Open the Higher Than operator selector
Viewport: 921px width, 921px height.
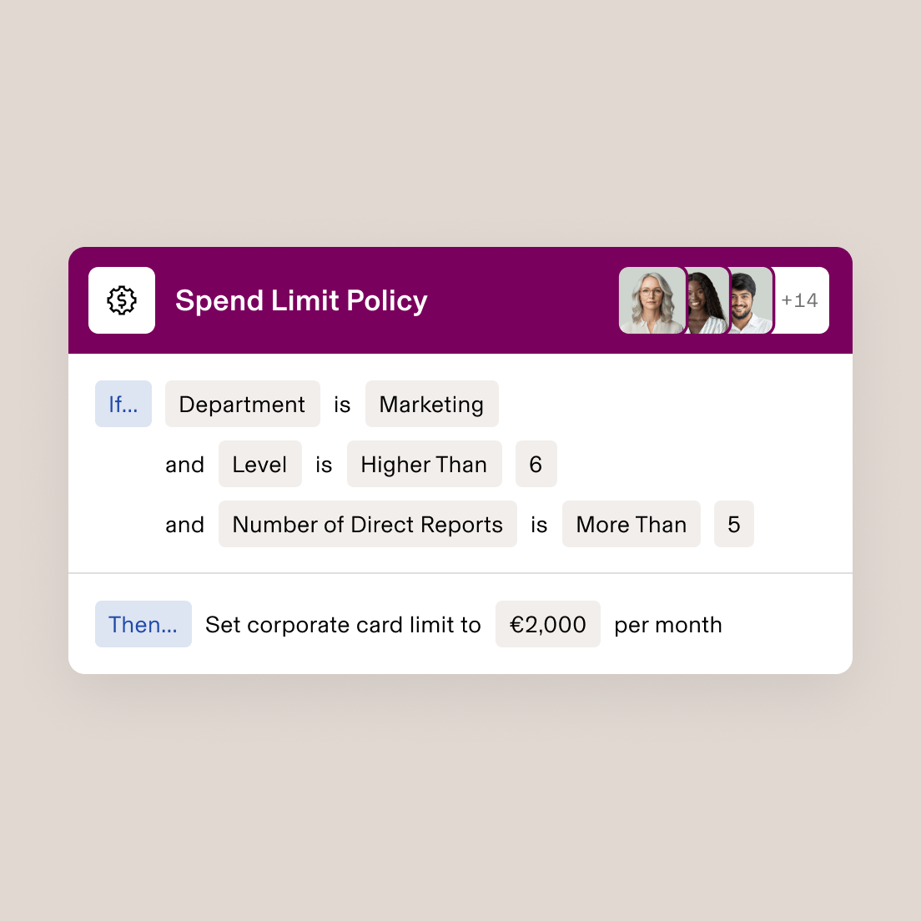(424, 464)
